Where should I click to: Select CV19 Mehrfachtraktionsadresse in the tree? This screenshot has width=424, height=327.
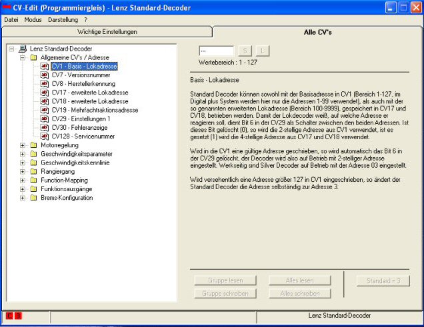click(x=95, y=110)
